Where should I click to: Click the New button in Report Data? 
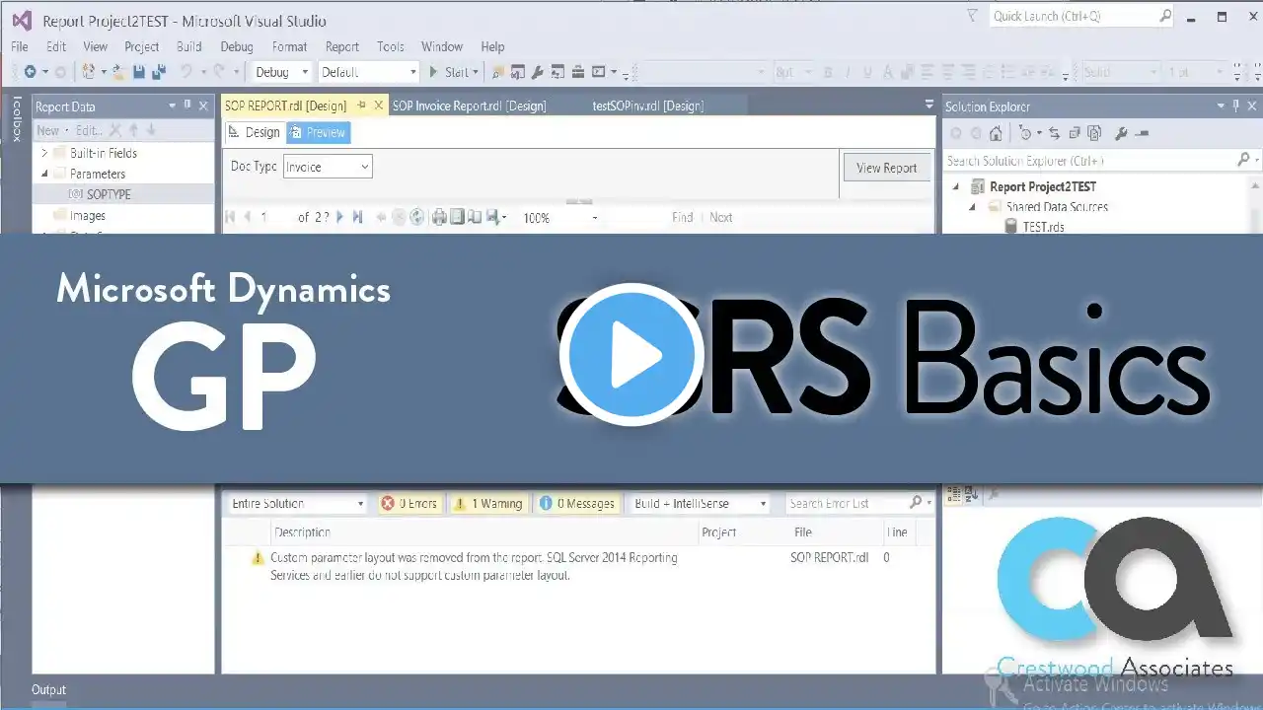[47, 130]
